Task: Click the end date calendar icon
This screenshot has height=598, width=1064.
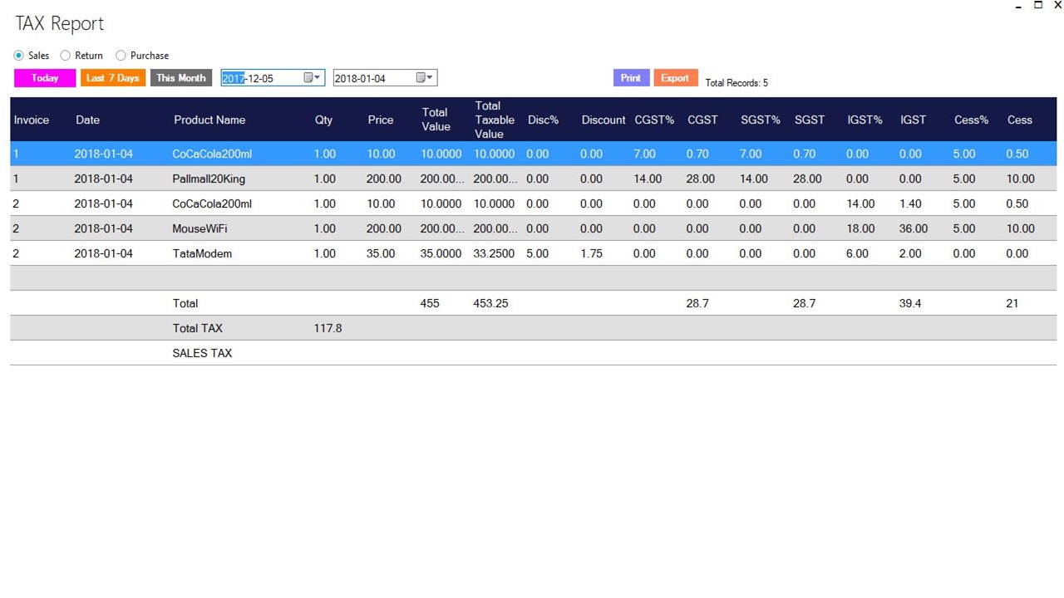Action: coord(418,77)
